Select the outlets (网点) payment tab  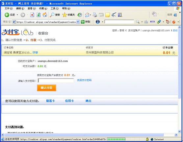(89, 101)
